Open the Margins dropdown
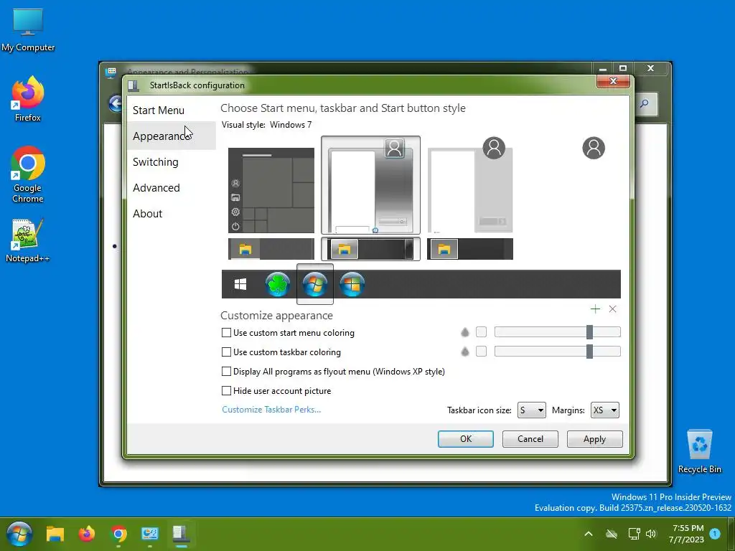This screenshot has height=551, width=735. point(604,410)
